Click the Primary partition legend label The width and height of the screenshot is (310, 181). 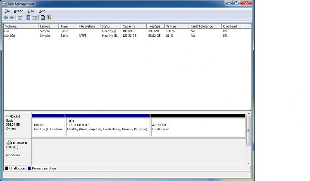(44, 168)
